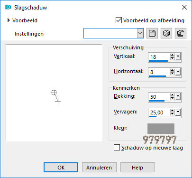Increase the Verticaal value with up arrow

172,55
